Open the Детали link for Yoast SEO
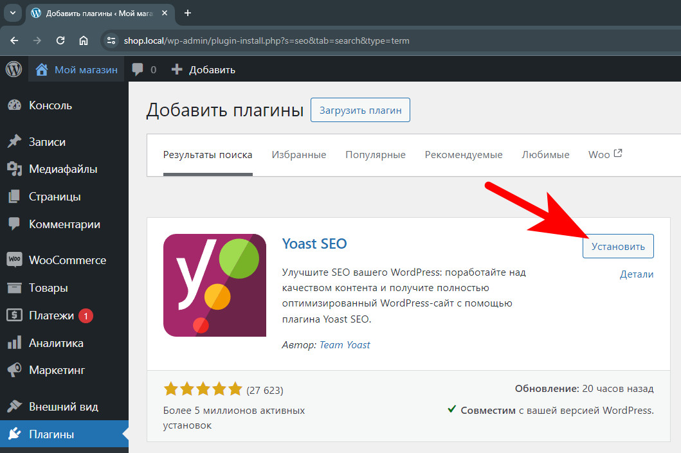The height and width of the screenshot is (453, 681). coord(637,274)
